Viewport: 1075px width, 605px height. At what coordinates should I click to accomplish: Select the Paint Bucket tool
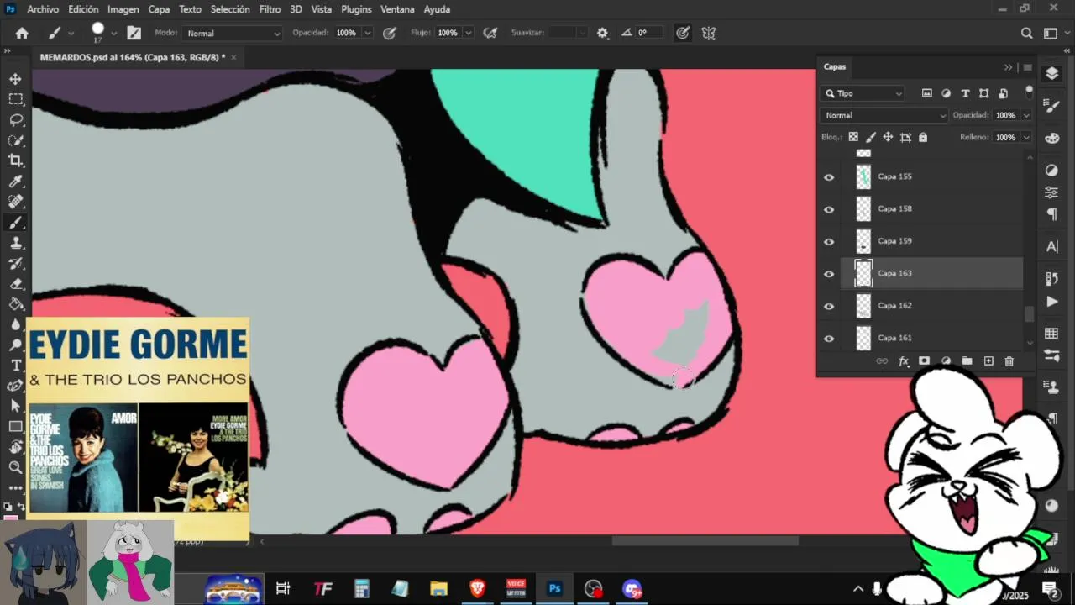(15, 304)
